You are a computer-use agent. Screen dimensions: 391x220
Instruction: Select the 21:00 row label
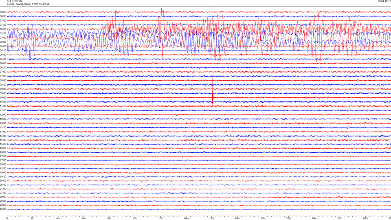pyautogui.click(x=3, y=189)
